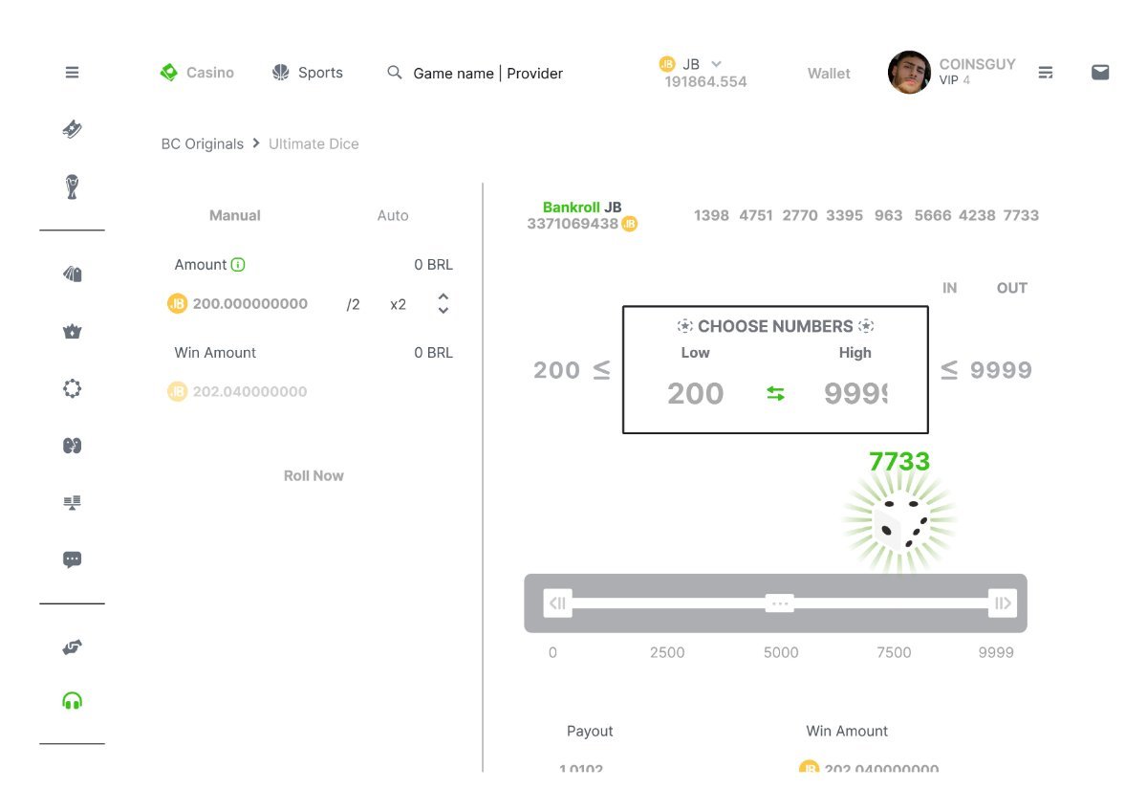Switch the range mode to OUT
This screenshot has height=811, width=1147.
click(1011, 288)
